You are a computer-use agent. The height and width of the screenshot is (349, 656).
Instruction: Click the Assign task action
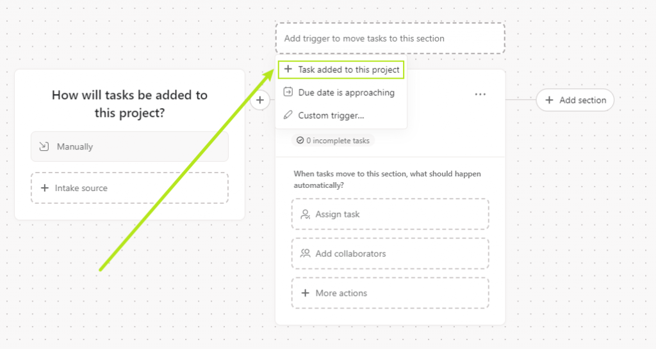tap(390, 214)
